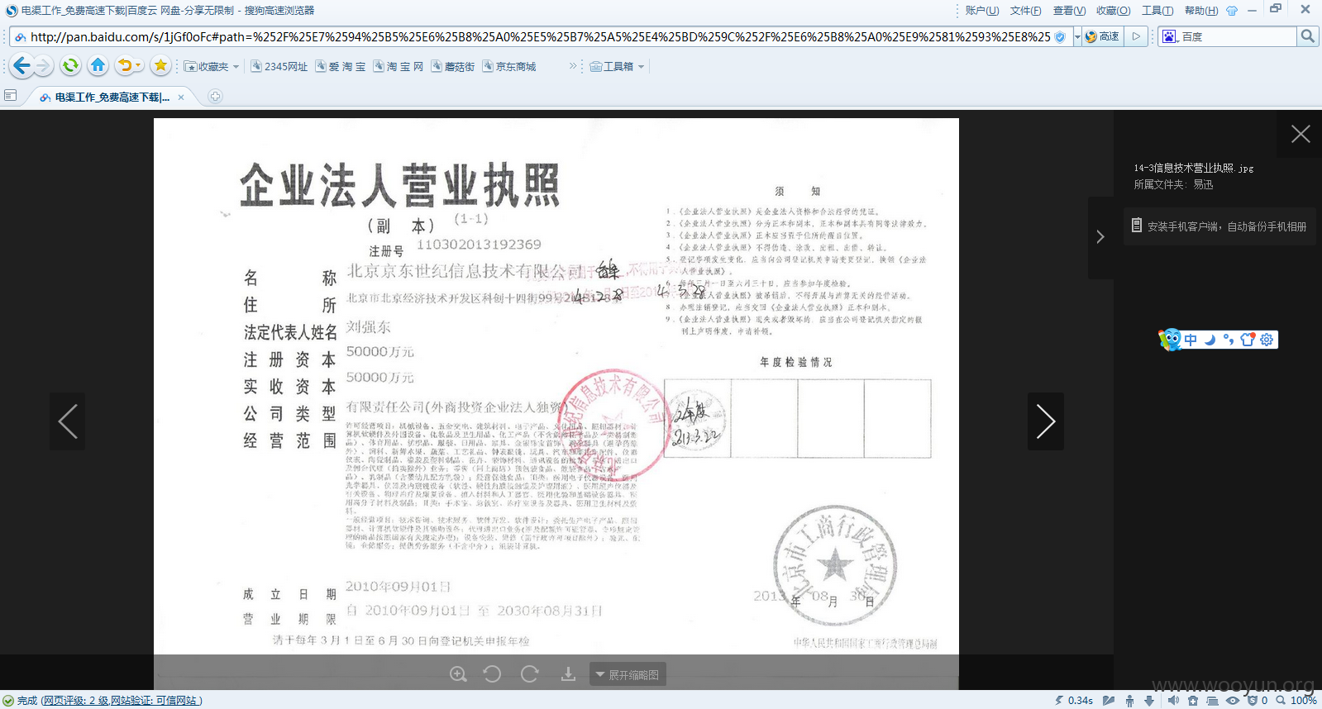
Task: Mute page sound with speaker icon
Action: (1173, 700)
